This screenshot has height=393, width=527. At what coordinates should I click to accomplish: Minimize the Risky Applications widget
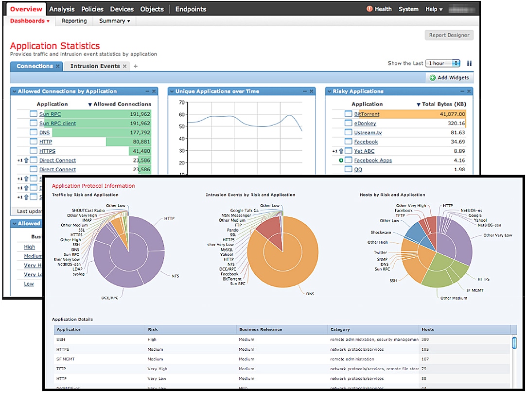[462, 91]
